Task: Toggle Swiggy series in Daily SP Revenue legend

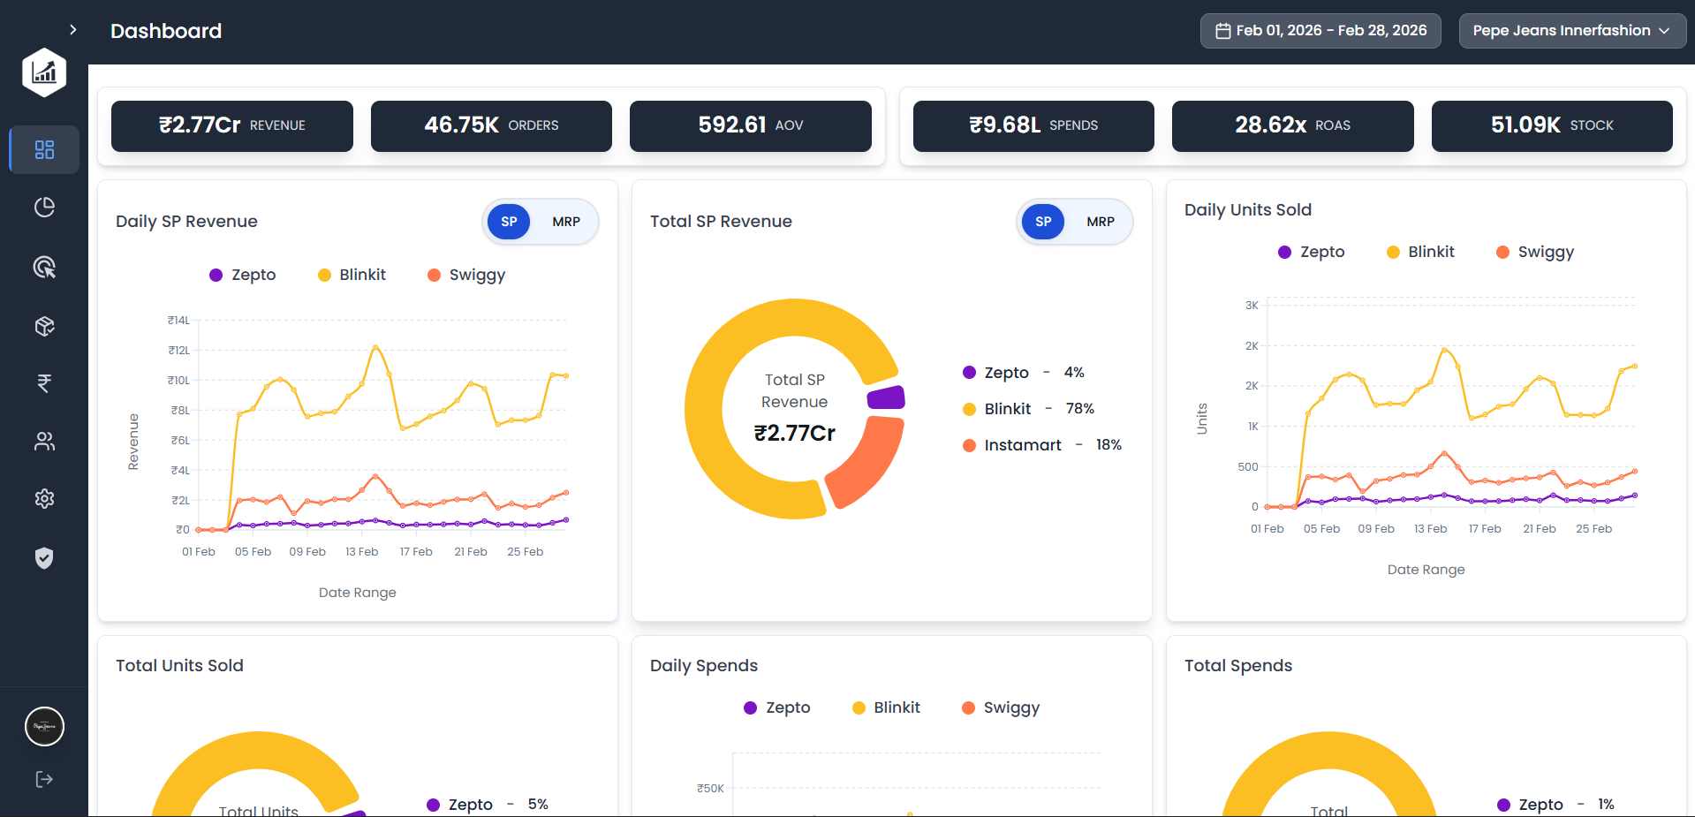Action: 466,275
